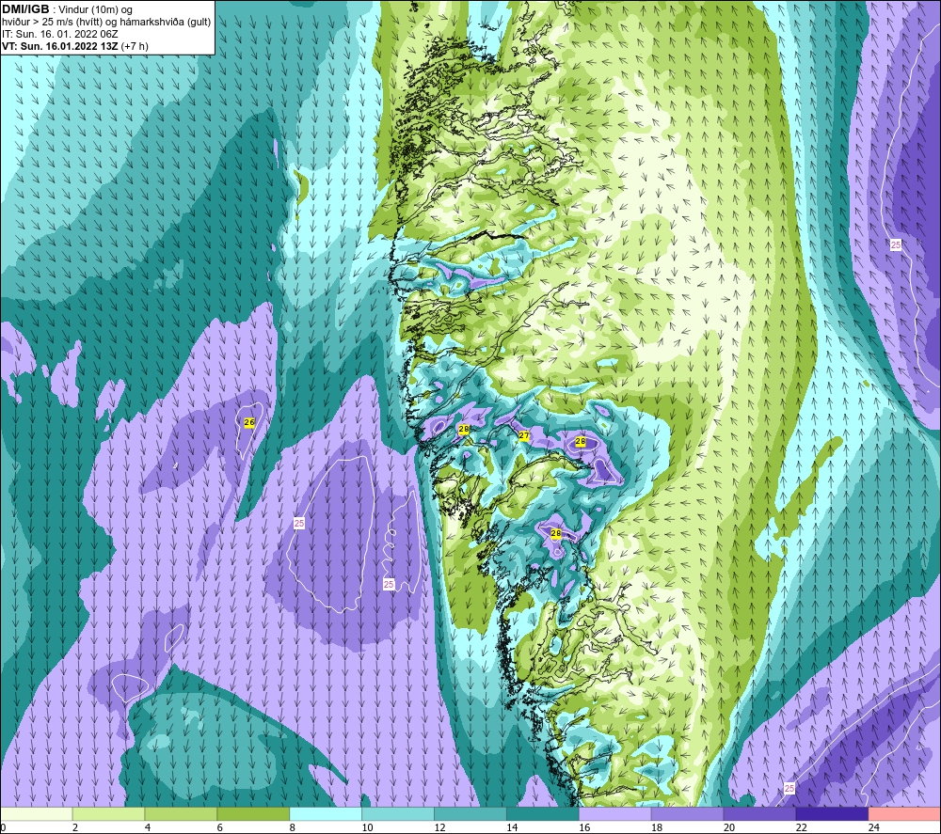Screen dimensions: 941x834
Task: Click the southernmost yellow 28 gust label
Action: pos(556,533)
